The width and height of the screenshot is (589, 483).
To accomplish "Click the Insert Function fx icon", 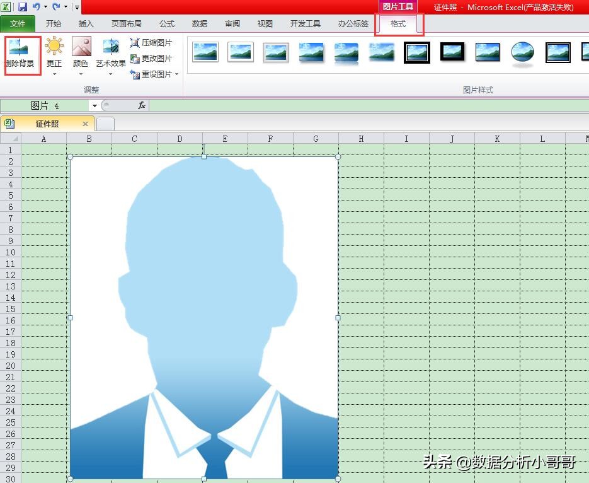I will pyautogui.click(x=142, y=105).
